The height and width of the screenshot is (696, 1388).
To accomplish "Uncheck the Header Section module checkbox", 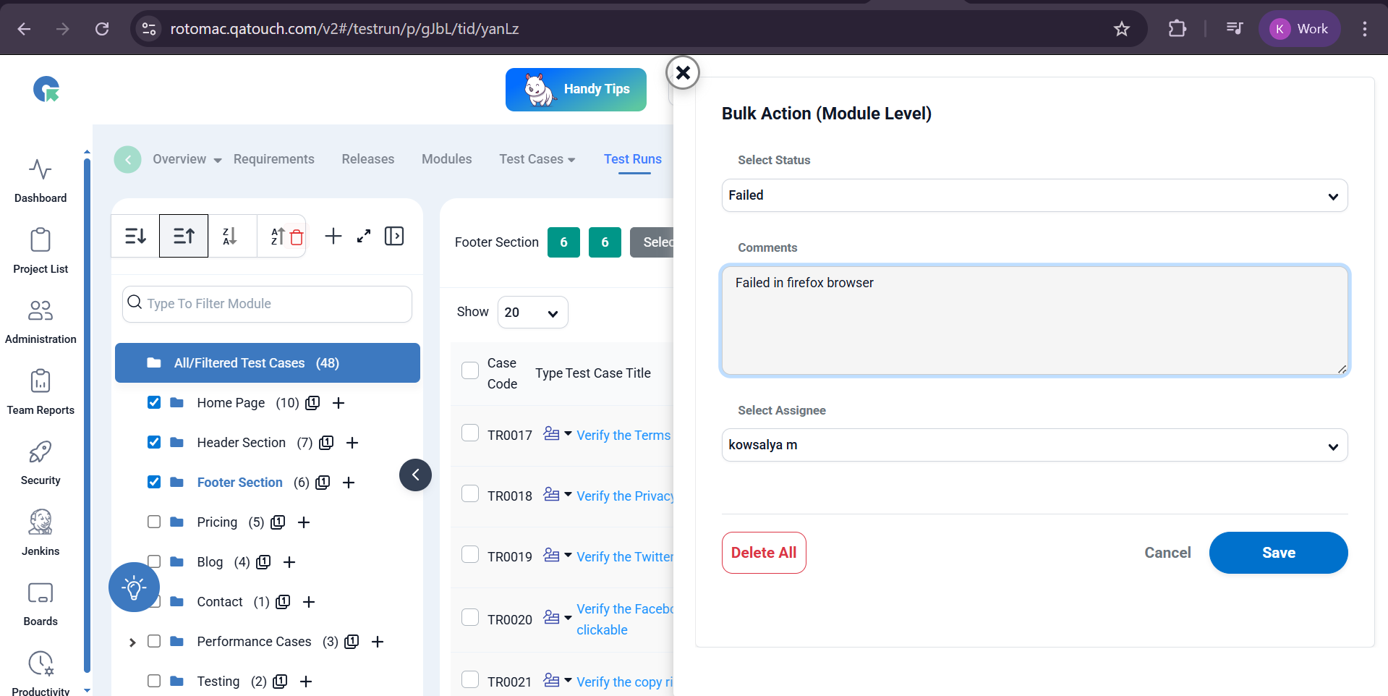I will click(x=154, y=442).
